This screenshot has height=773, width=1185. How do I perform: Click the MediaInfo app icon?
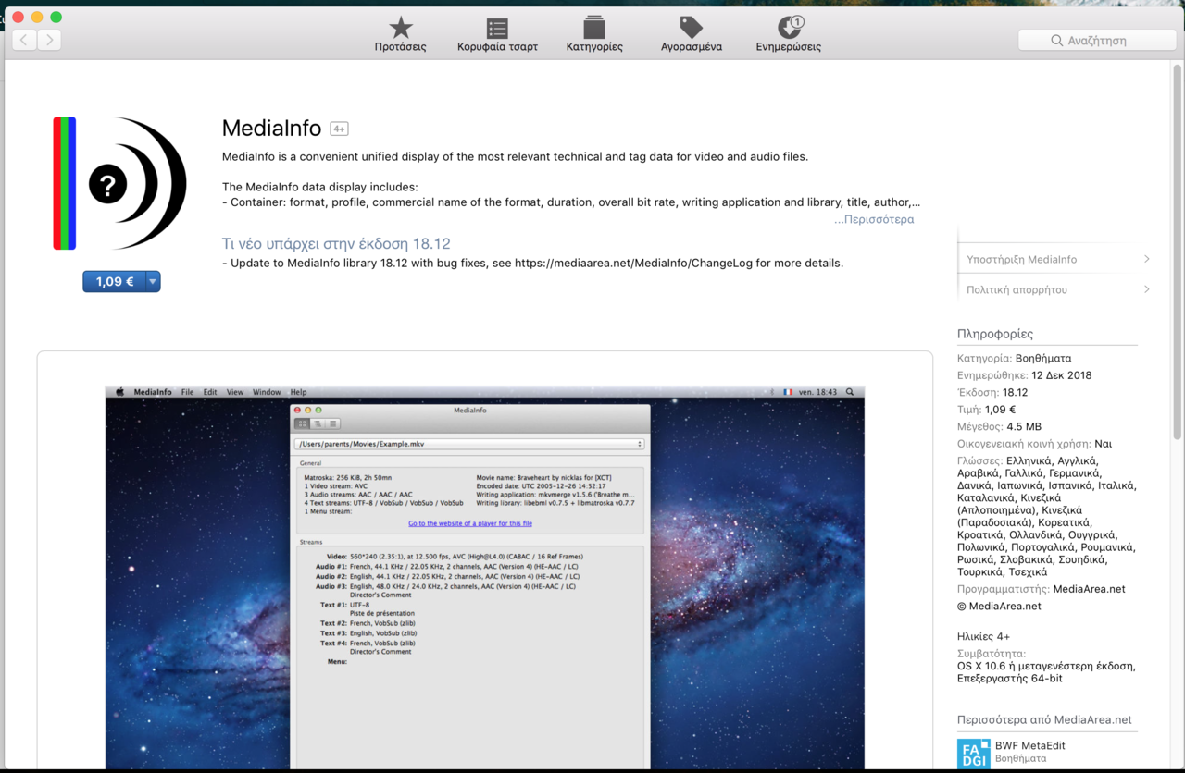point(120,183)
